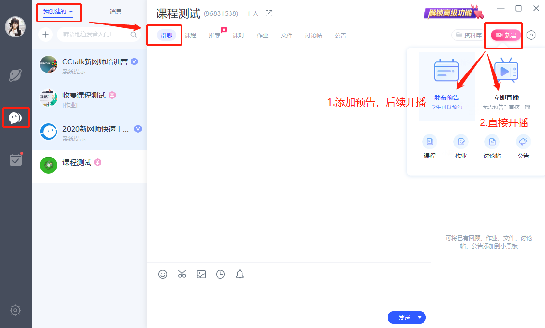Screen dimensions: 545x328
Task: Open chat history clock icon
Action: pos(220,274)
